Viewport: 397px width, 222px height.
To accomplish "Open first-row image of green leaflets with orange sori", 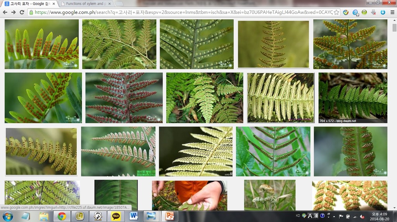I will 41,44.
